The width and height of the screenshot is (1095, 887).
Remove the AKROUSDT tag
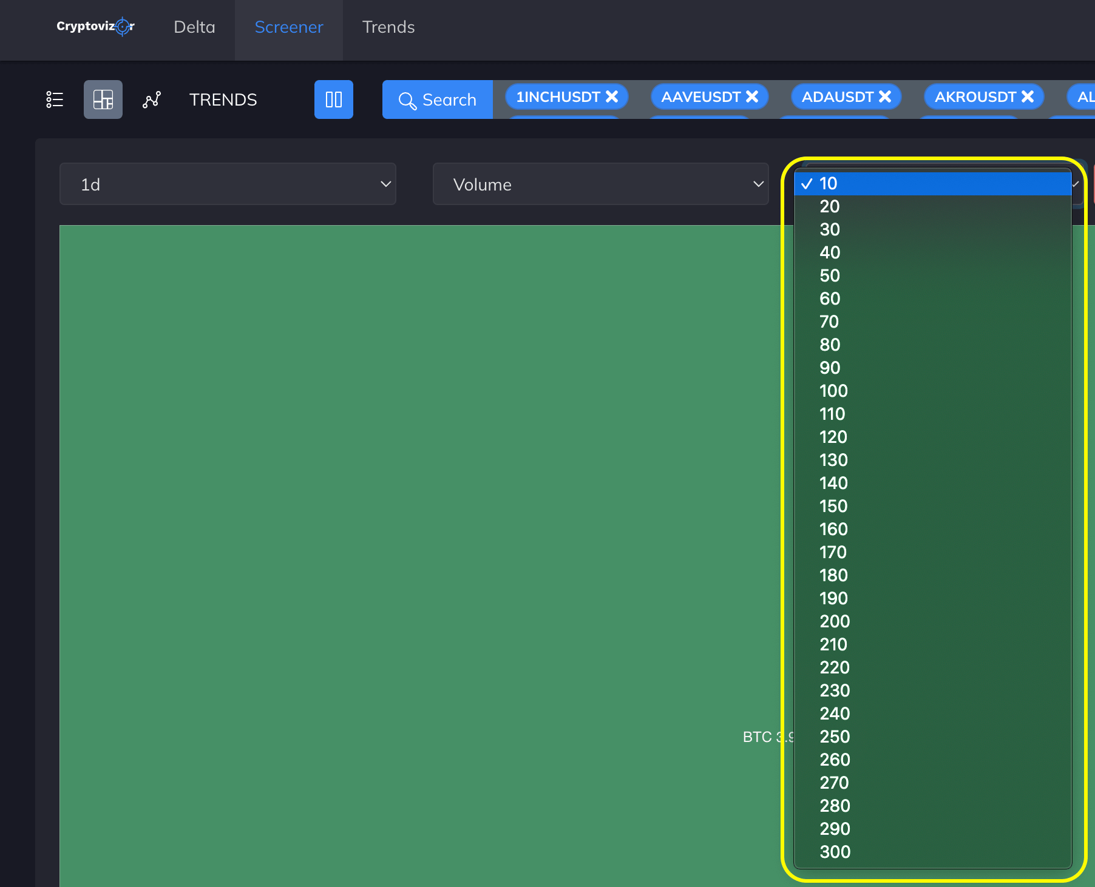pyautogui.click(x=1028, y=96)
